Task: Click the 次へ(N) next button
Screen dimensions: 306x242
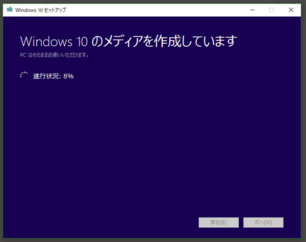Action: pos(263,222)
